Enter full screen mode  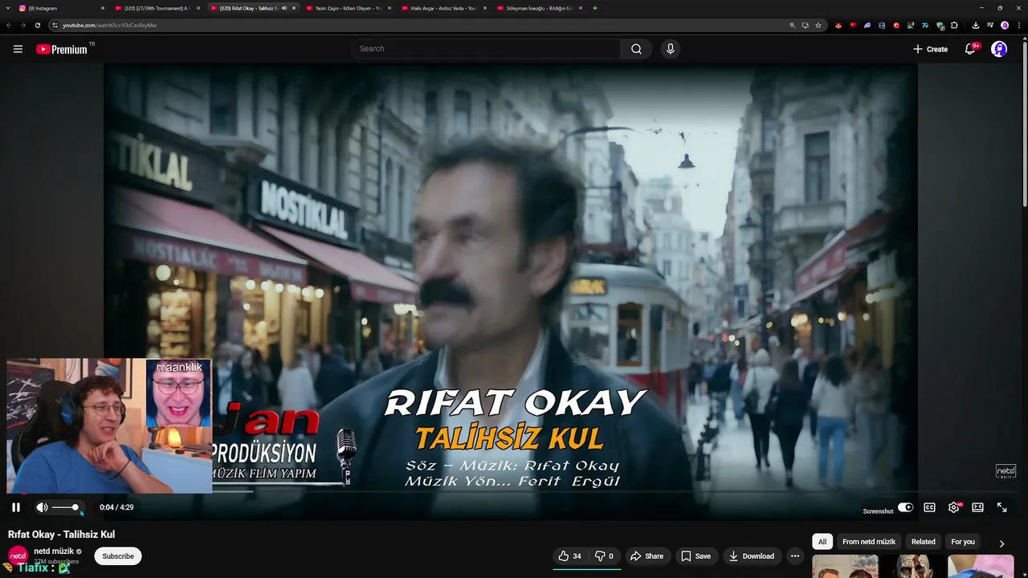pos(1001,507)
